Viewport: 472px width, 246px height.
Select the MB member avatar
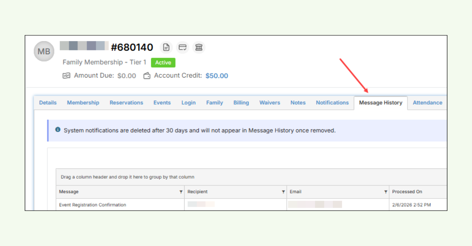[x=44, y=51]
